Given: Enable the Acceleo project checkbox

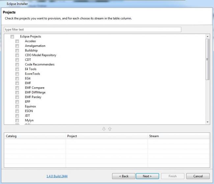Looking at the screenshot, I should 17,41.
